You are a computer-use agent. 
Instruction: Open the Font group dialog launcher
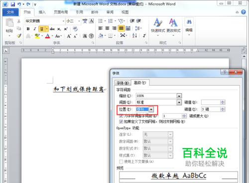[x=93, y=43]
